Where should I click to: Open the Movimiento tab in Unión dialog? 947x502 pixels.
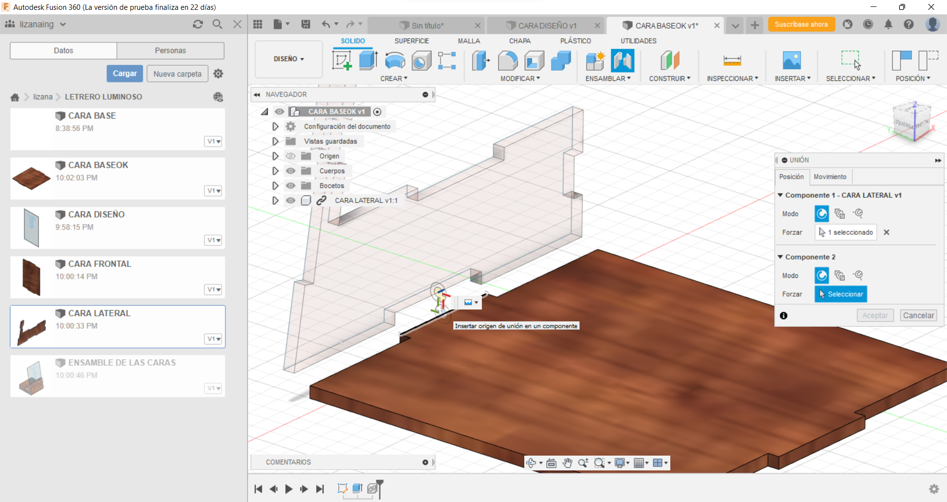(x=830, y=177)
